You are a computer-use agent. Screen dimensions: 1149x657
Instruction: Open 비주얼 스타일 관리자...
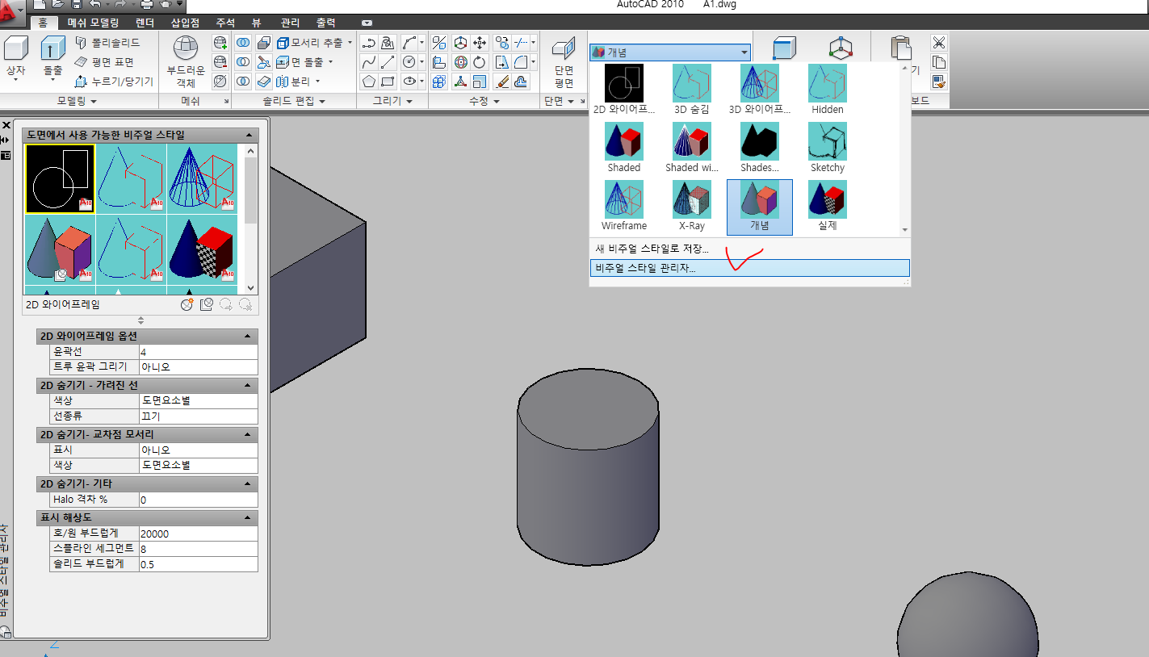tap(750, 268)
